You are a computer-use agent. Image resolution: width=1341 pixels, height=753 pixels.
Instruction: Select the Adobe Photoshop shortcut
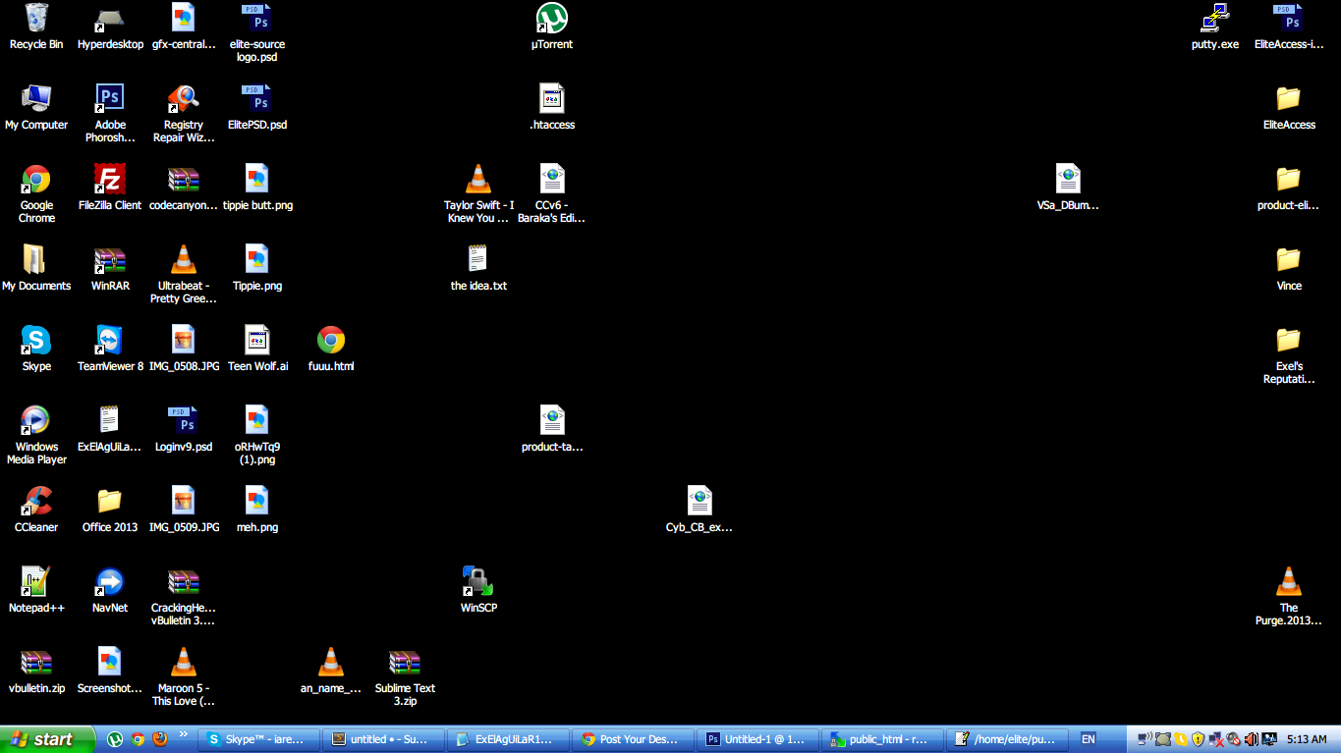coord(110,99)
